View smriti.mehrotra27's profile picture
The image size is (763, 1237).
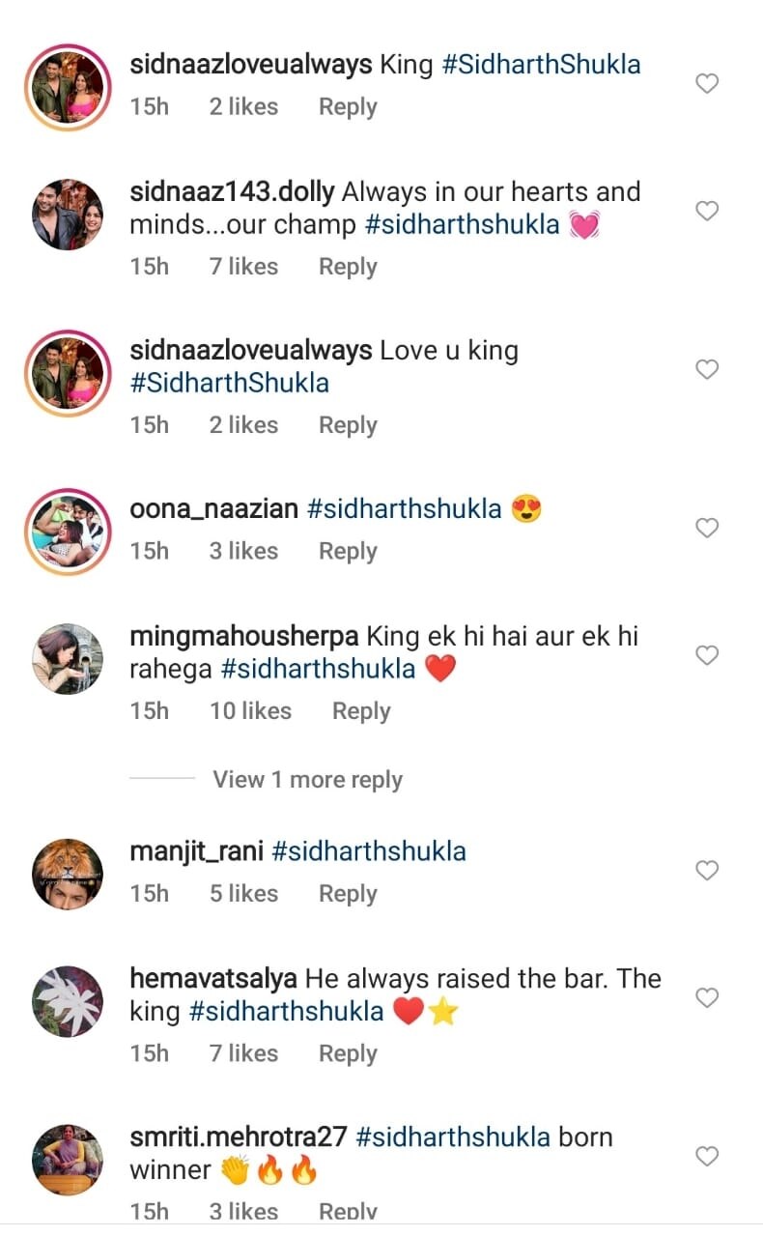click(68, 1162)
